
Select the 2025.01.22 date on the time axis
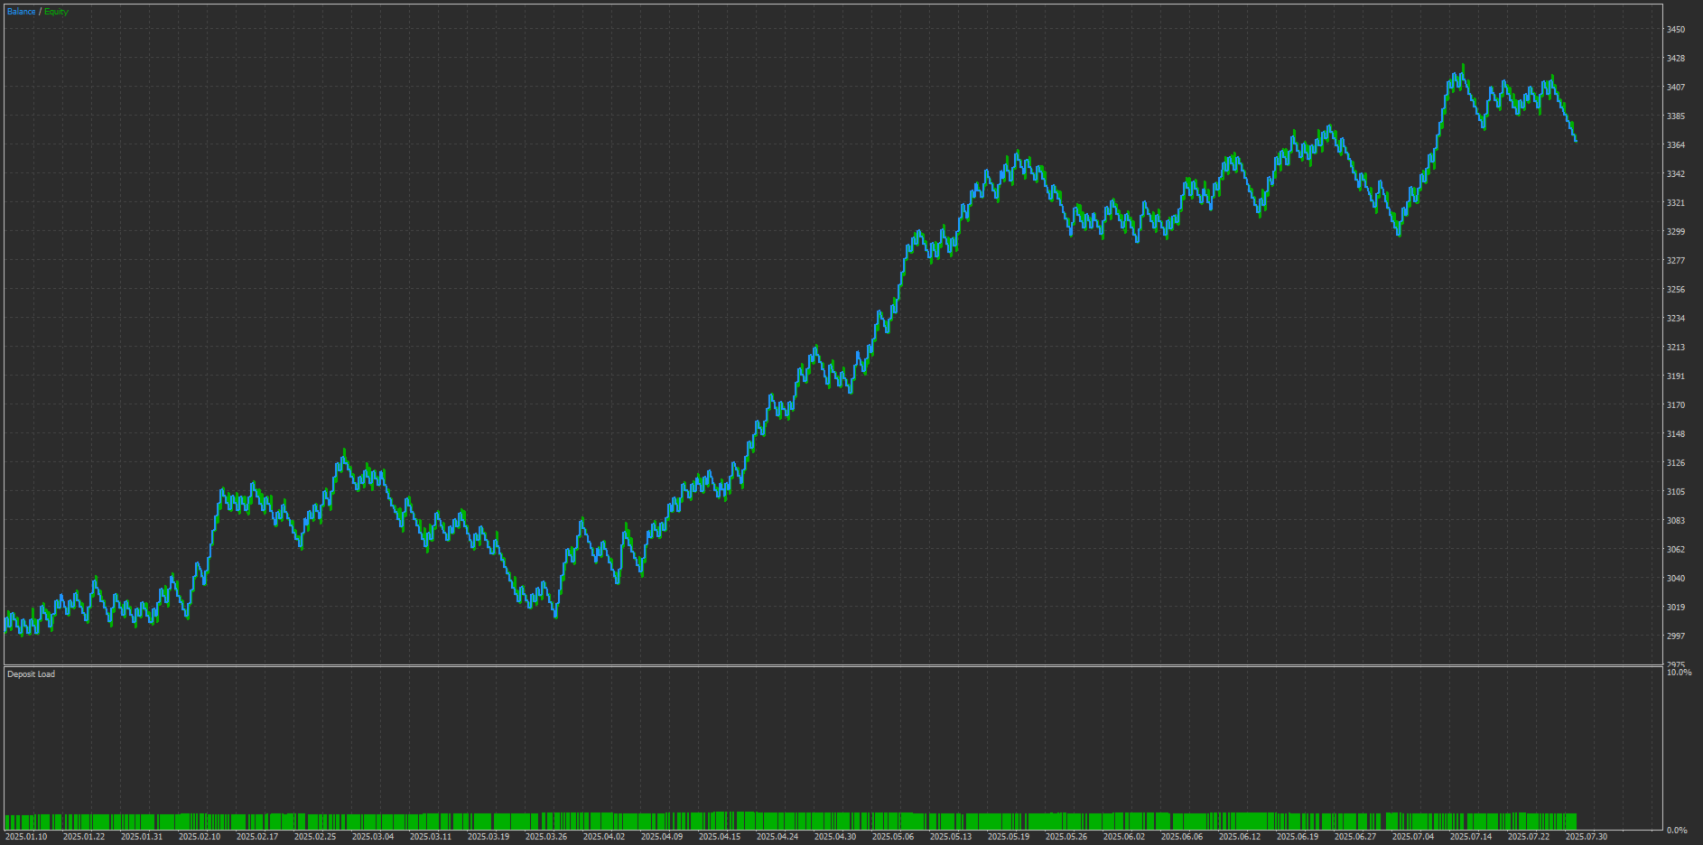click(x=83, y=837)
